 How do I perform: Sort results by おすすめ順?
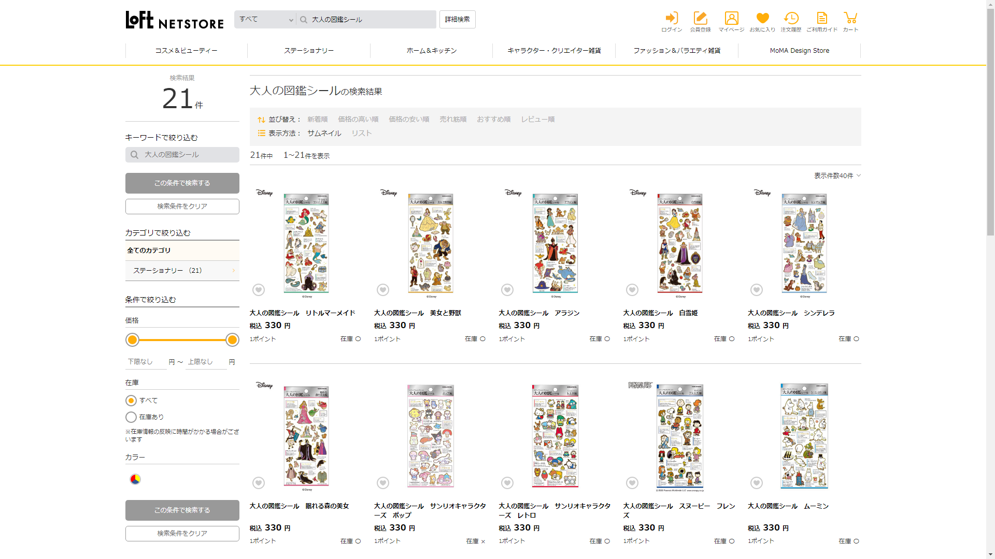tap(494, 119)
